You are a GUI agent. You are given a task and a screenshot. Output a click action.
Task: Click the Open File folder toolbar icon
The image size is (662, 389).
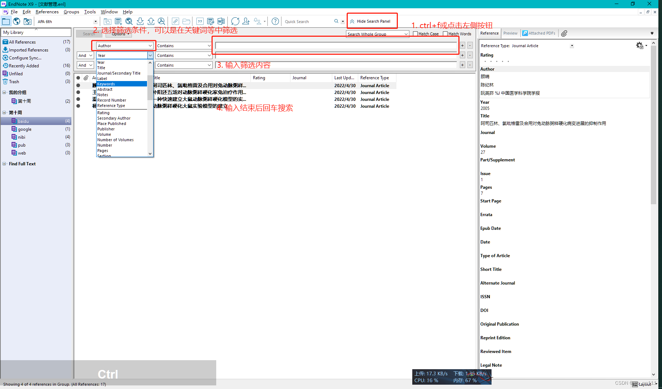[x=186, y=22]
